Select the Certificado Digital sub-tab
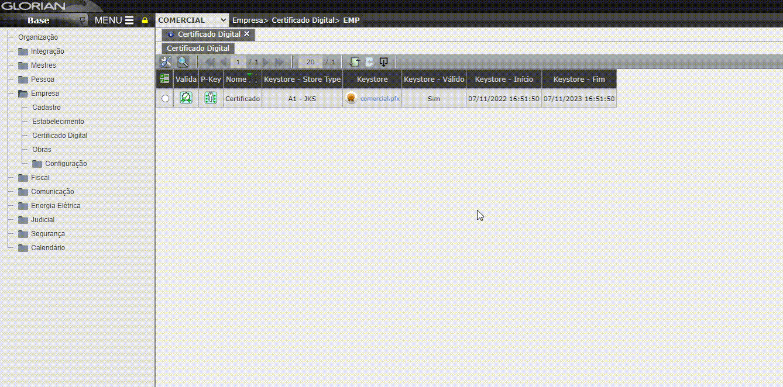 198,49
